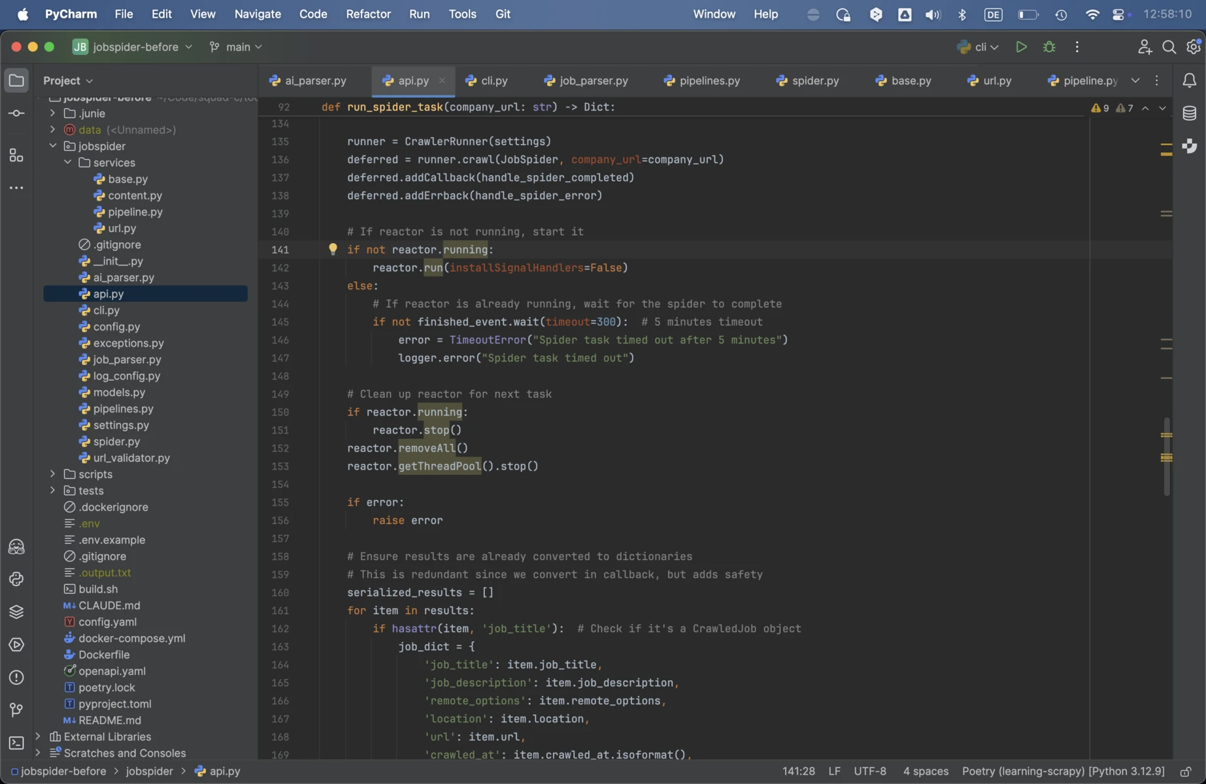Go to previous highlighted problem arrow
This screenshot has height=784, width=1206.
(x=1145, y=108)
